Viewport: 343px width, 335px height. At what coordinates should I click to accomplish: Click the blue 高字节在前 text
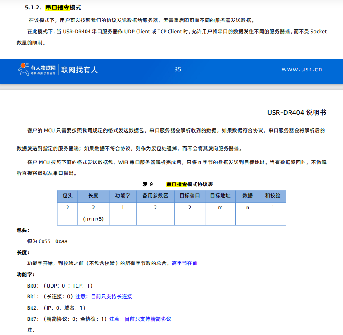point(184,263)
